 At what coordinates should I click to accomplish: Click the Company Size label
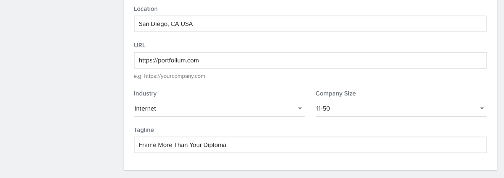(x=335, y=93)
